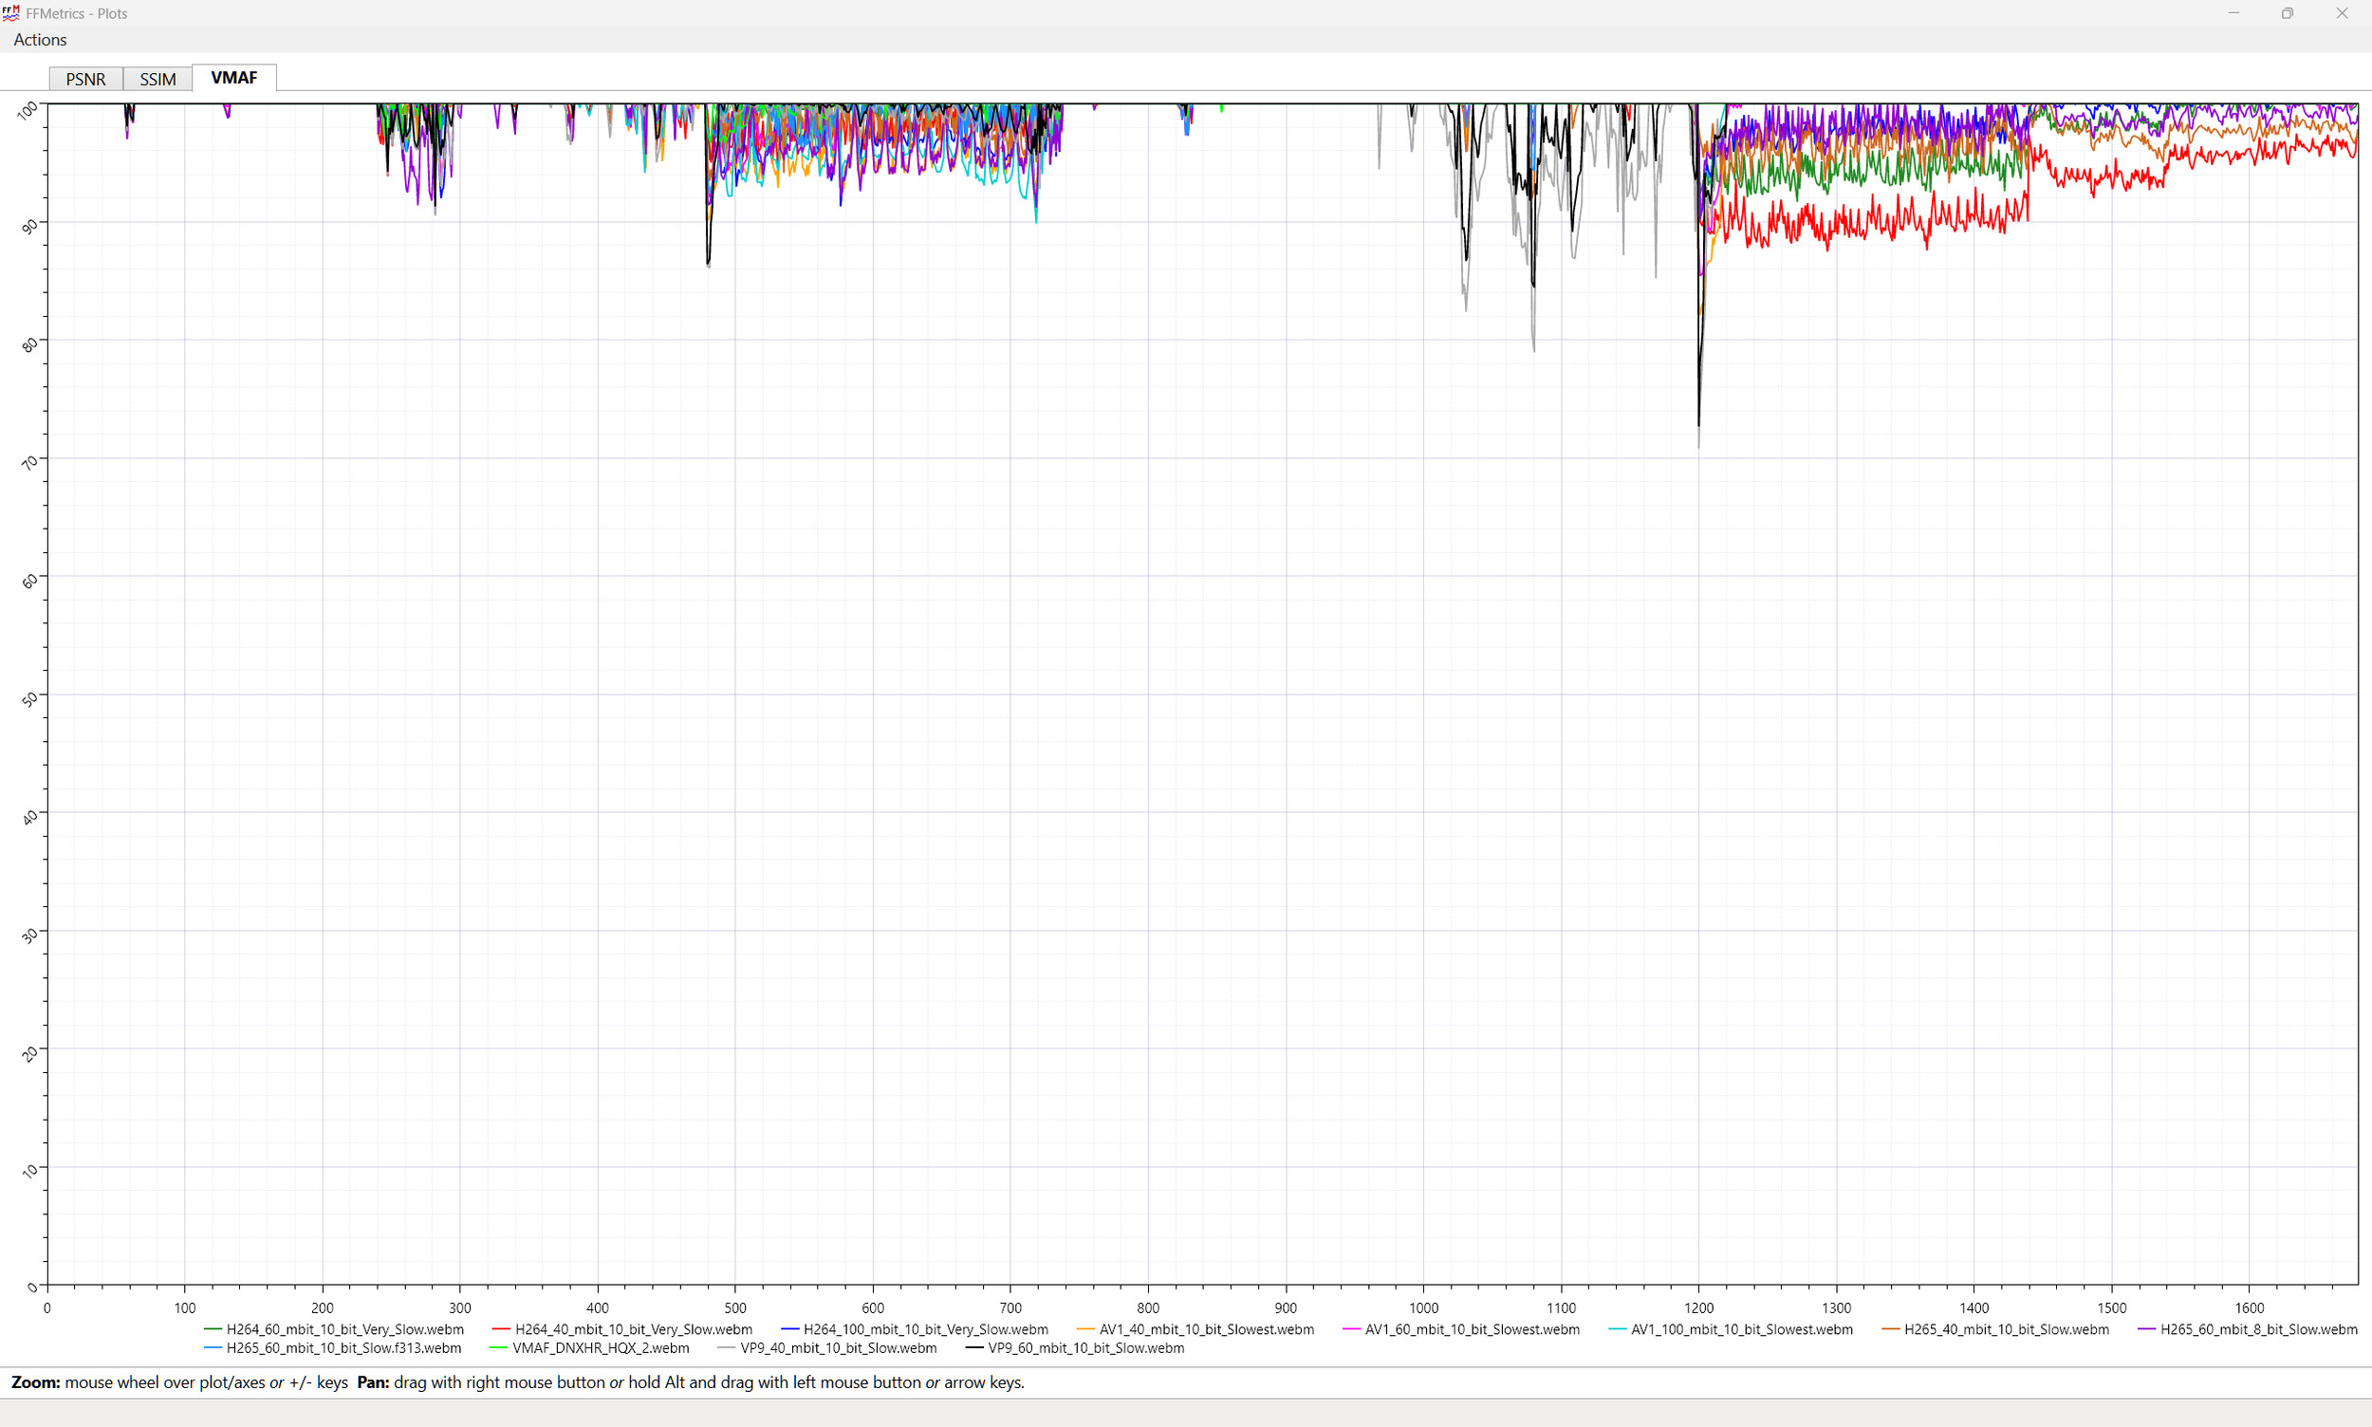Click the H265_60_mbit_8_bit_Slow.webm legend label
Image resolution: width=2372 pixels, height=1427 pixels.
point(2258,1330)
